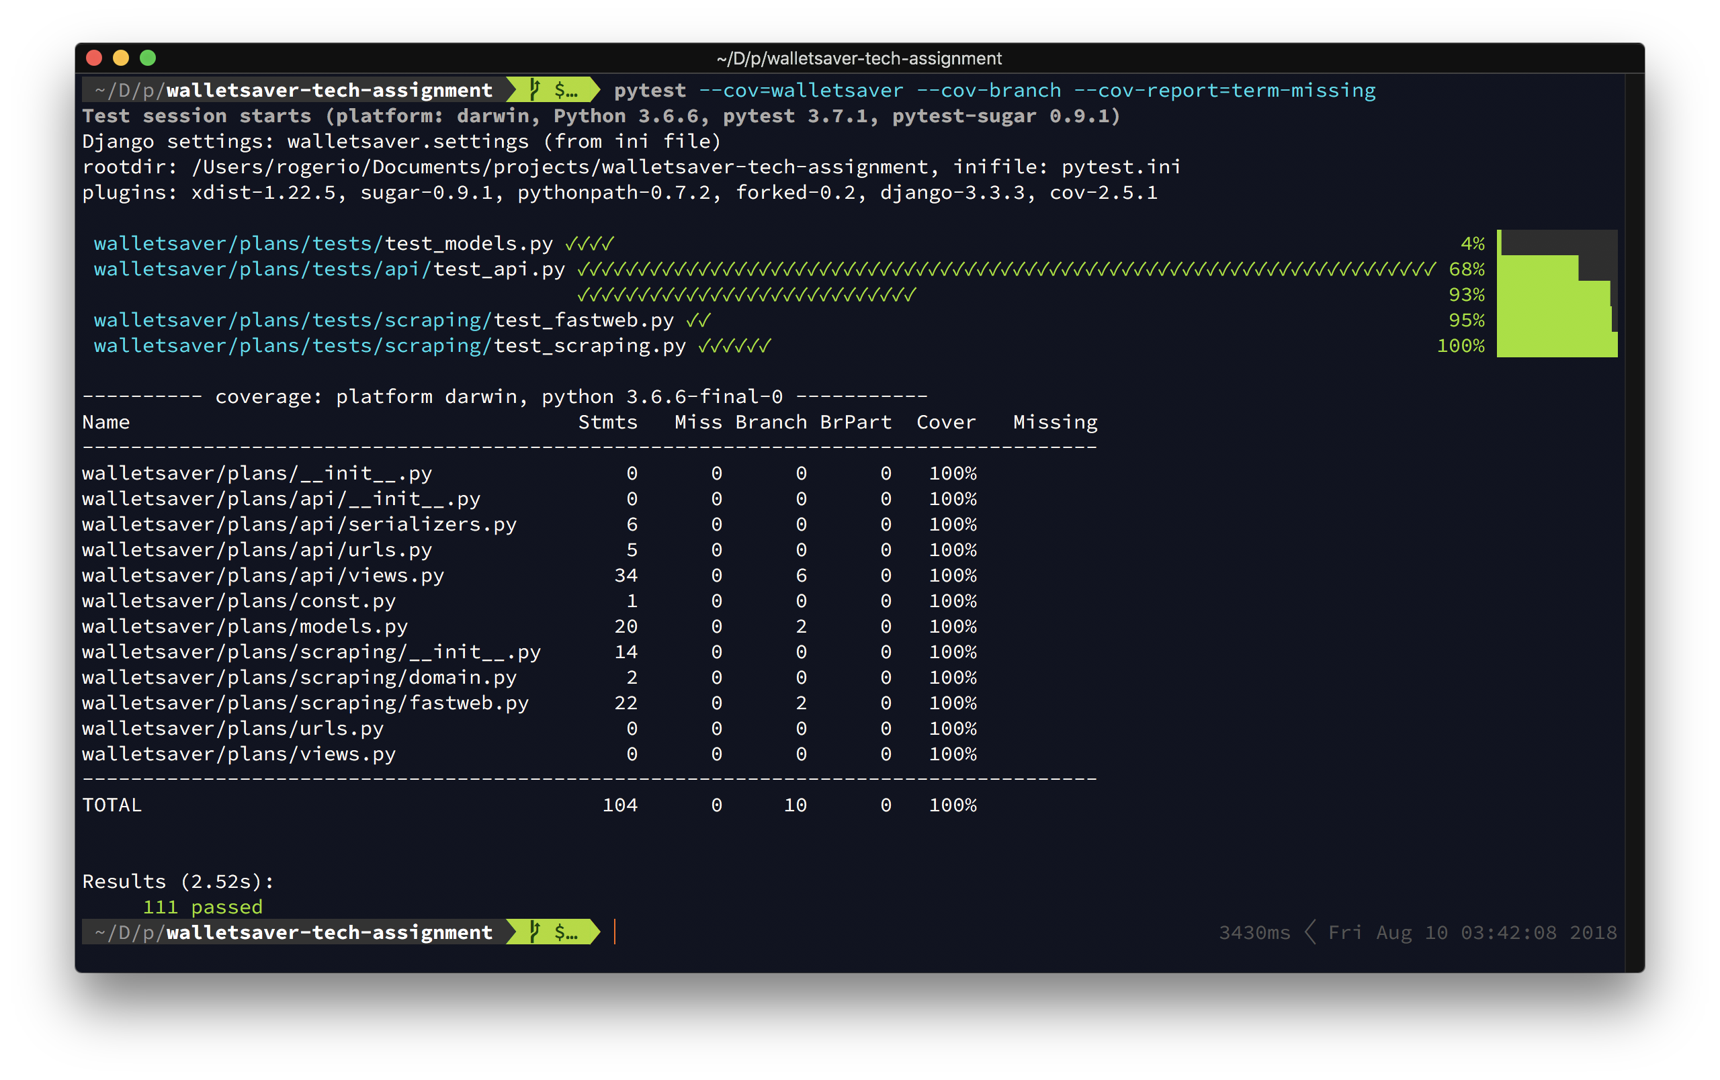
Task: Click the 100% progress percentage label
Action: (1460, 346)
